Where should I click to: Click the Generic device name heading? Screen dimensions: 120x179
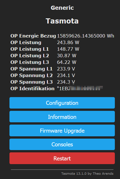coord(62,8)
